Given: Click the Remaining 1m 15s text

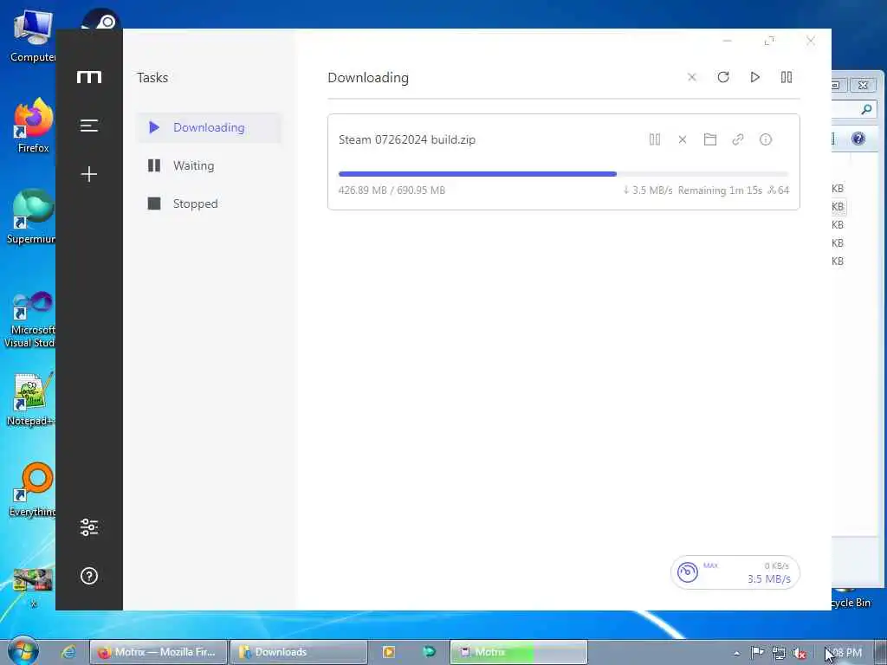Looking at the screenshot, I should pos(720,190).
